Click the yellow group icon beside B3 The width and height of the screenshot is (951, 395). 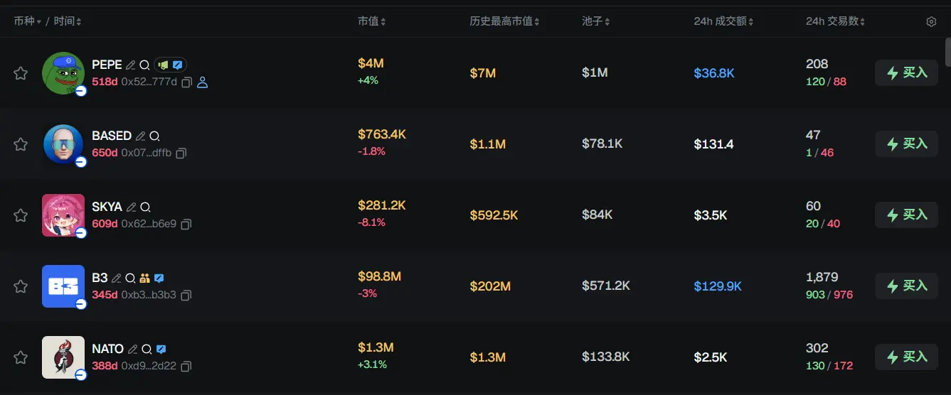(145, 278)
